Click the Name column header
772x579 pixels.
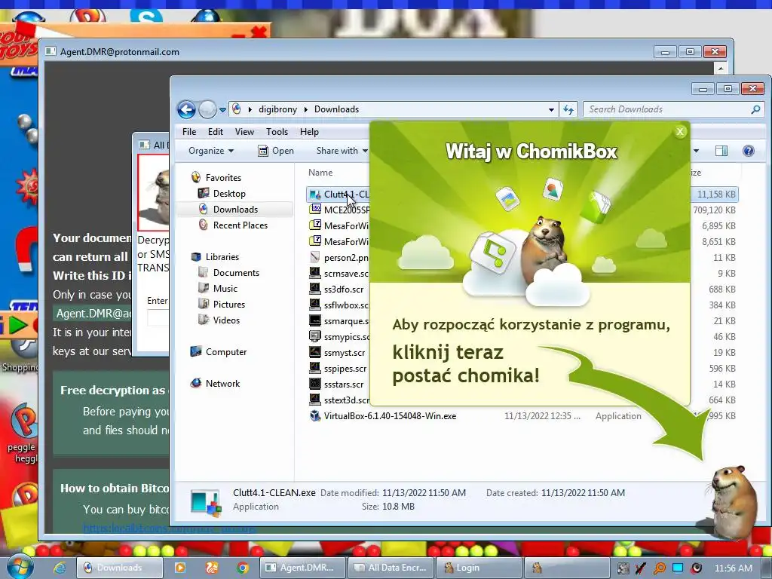click(320, 173)
